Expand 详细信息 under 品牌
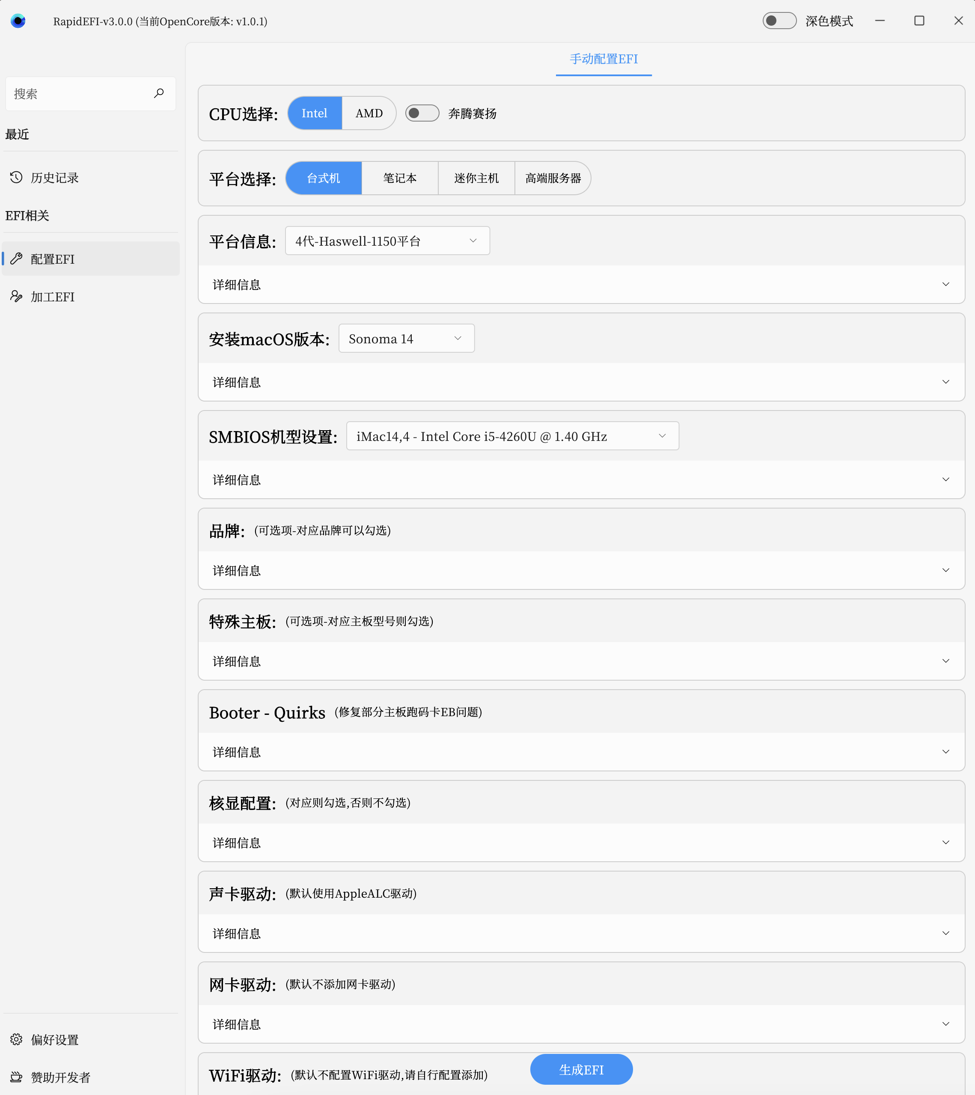Viewport: 975px width, 1095px height. click(581, 570)
